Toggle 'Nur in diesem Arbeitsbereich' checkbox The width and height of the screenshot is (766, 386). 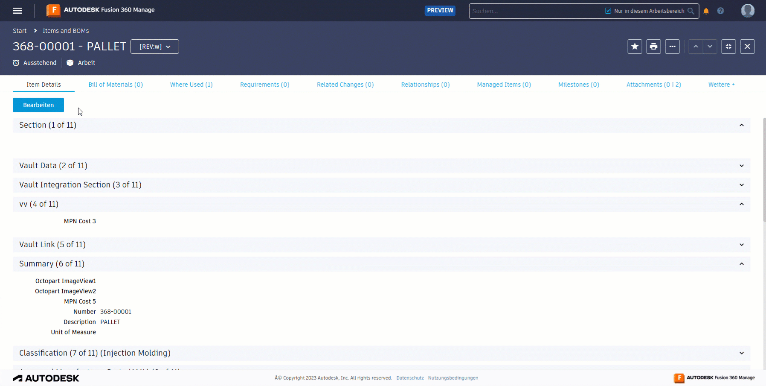coord(608,11)
